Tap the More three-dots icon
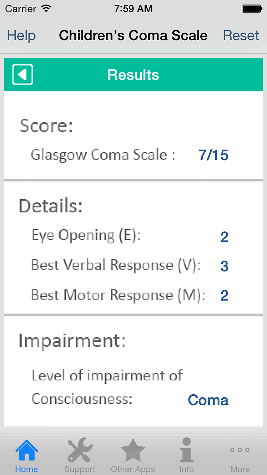This screenshot has height=475, width=267. coord(240,450)
